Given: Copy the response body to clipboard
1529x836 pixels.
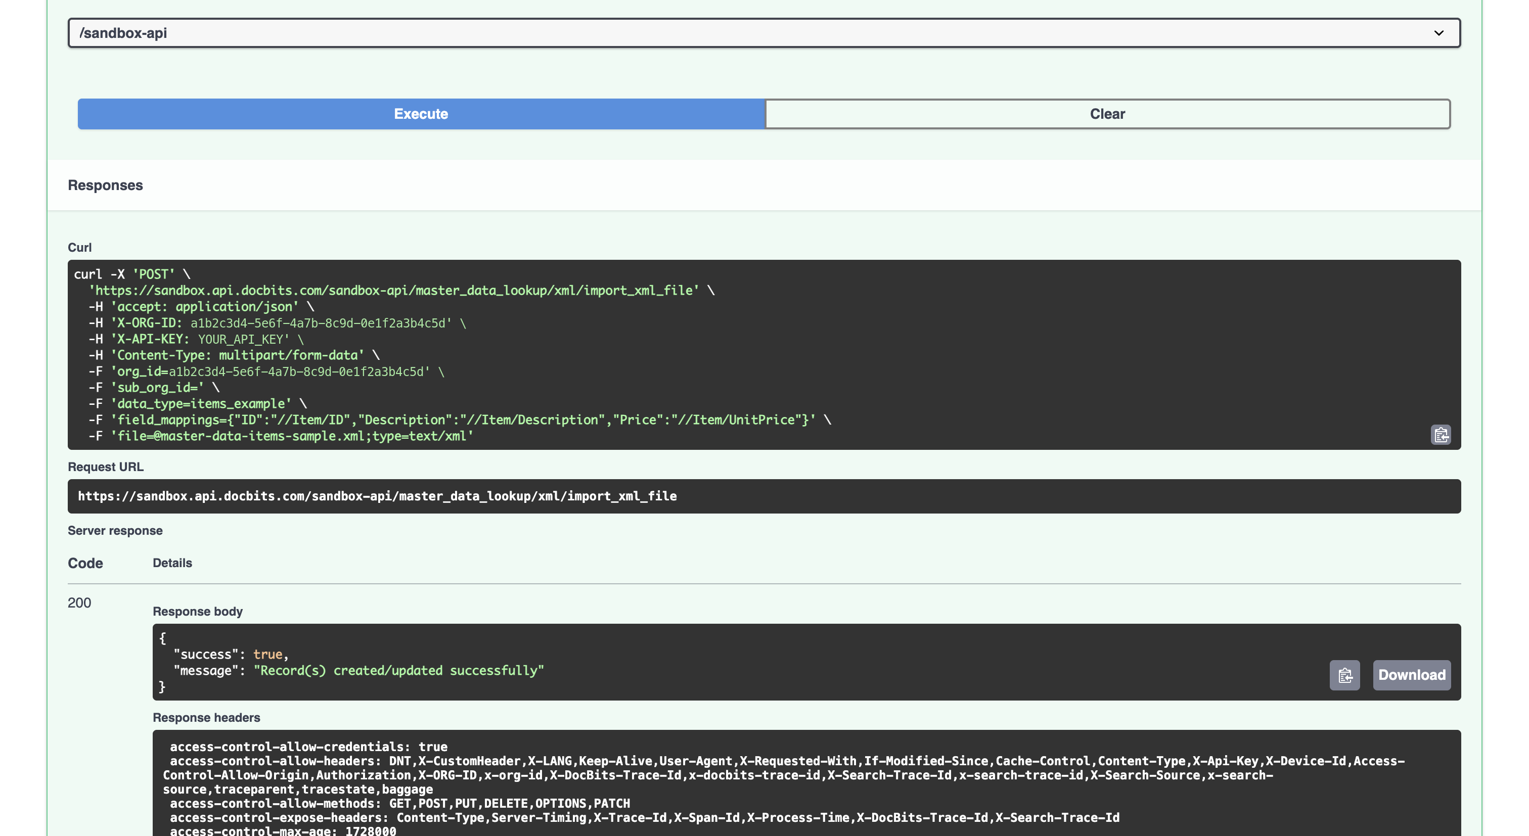Looking at the screenshot, I should (x=1344, y=675).
